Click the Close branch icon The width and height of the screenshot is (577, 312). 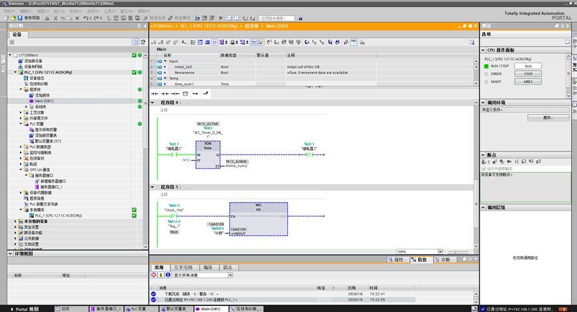(x=206, y=93)
